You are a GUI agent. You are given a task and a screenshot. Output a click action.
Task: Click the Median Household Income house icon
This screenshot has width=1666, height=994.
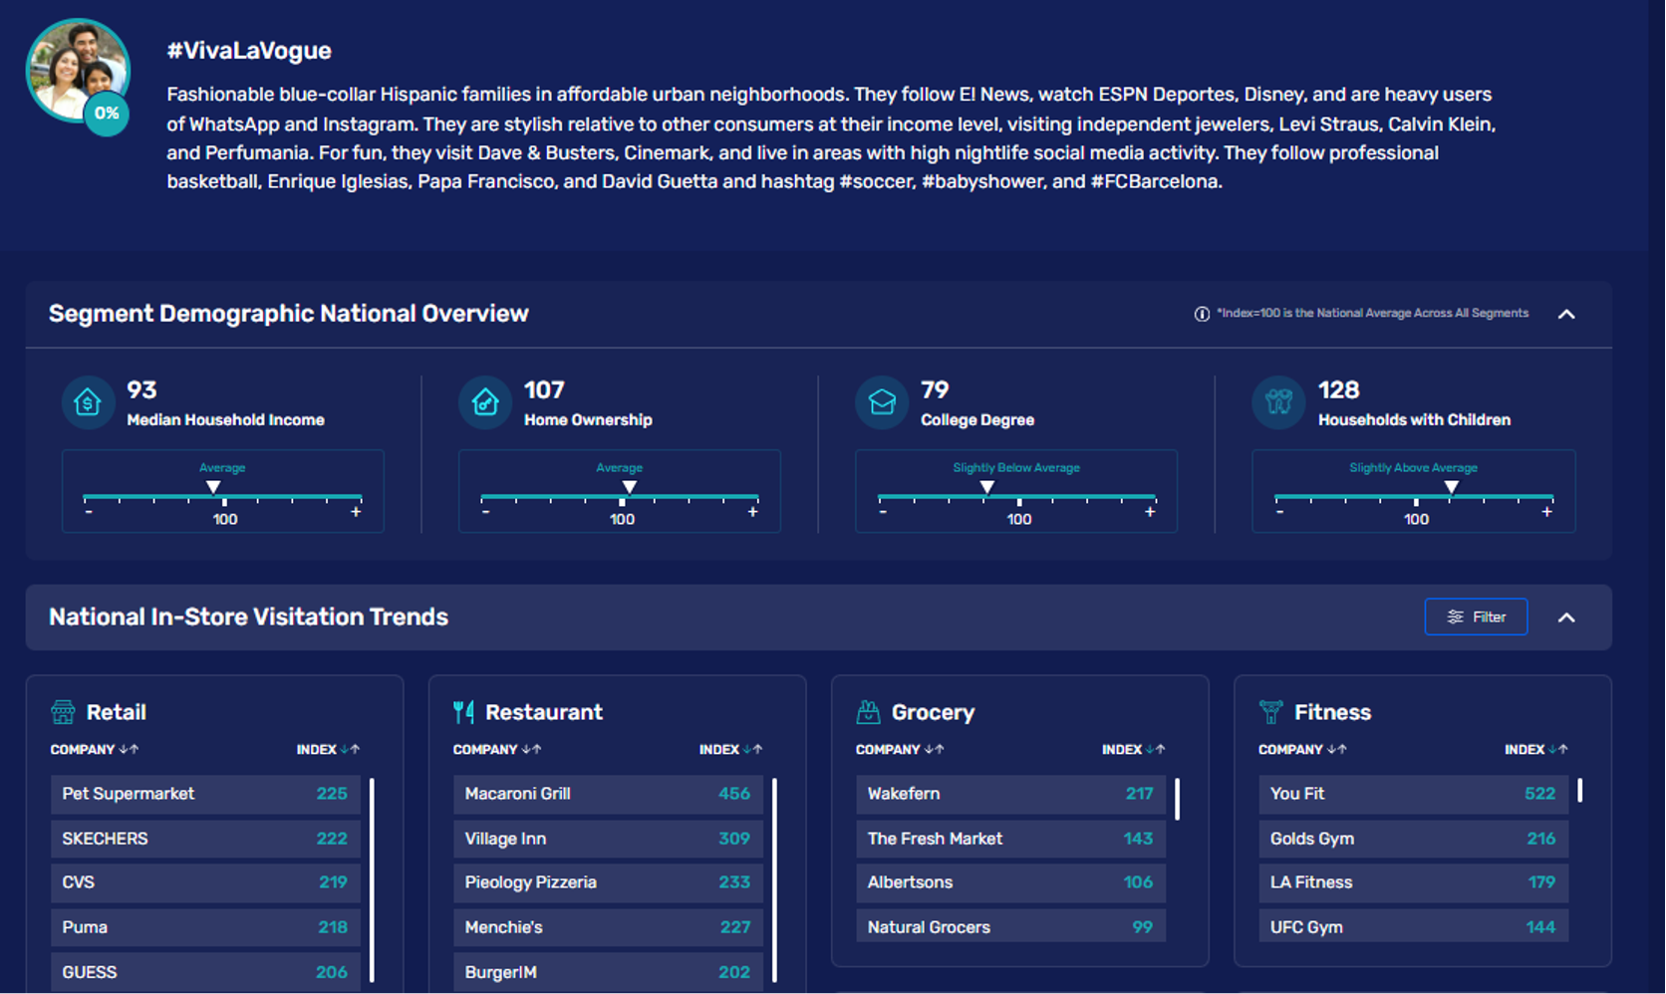(88, 402)
